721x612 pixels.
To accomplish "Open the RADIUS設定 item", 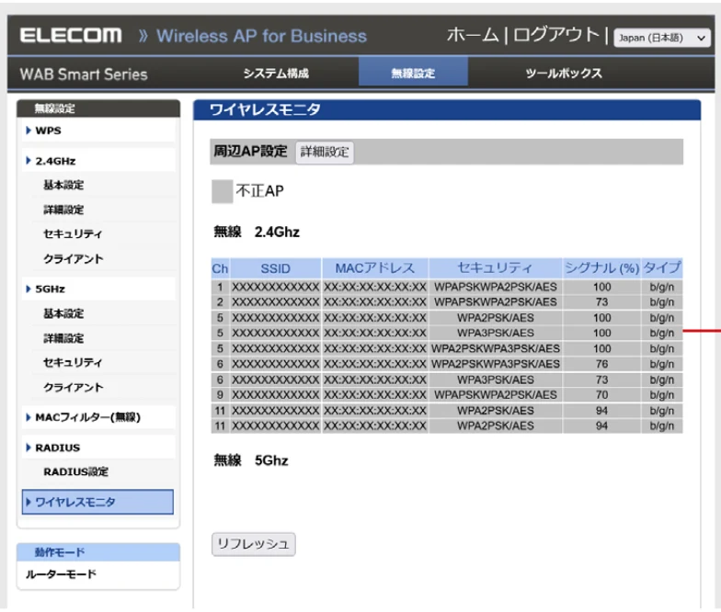I will coord(75,472).
